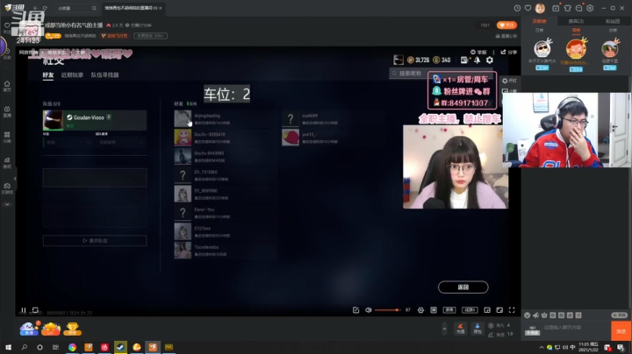This screenshot has width=632, height=354.
Task: Toggle the pill switch above send button
Action: [x=619, y=315]
